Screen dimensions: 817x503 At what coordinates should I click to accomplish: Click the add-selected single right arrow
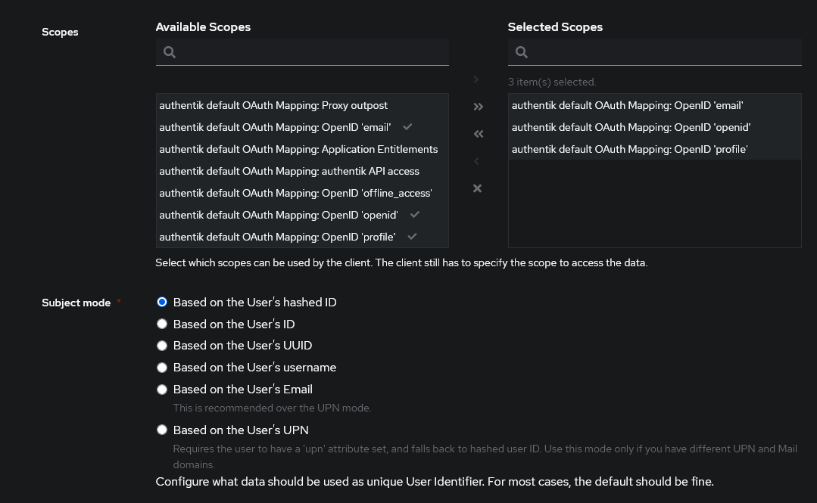pos(476,79)
